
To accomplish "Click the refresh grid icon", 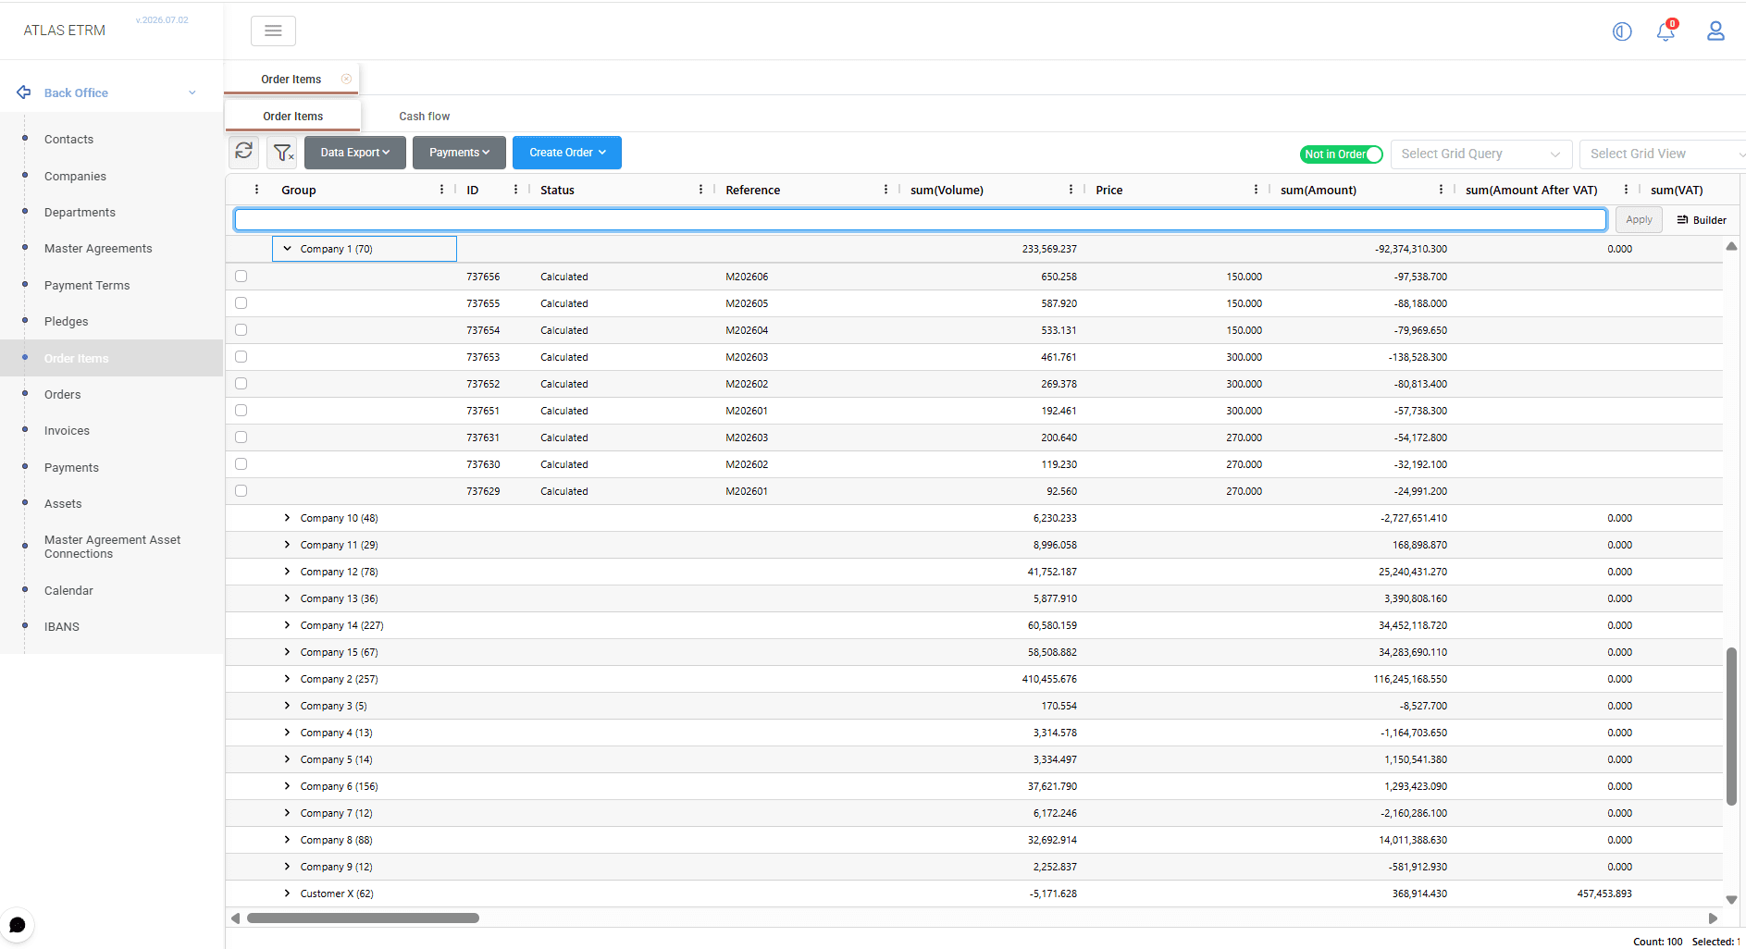I will pyautogui.click(x=244, y=152).
